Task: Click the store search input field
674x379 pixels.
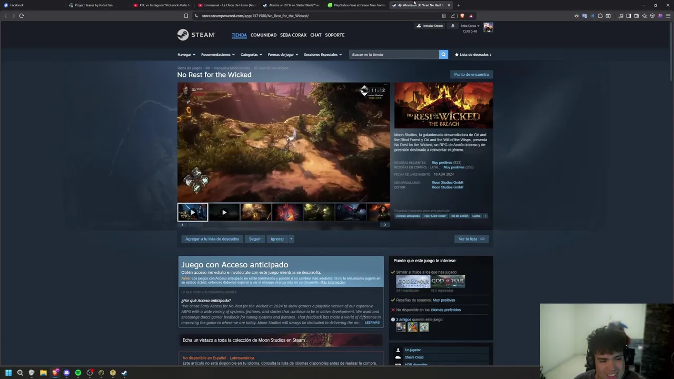Action: (394, 54)
